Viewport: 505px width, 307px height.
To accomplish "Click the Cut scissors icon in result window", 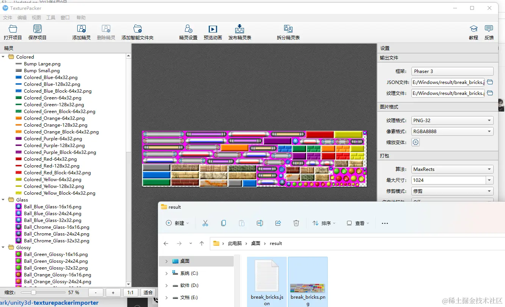I will coord(205,223).
